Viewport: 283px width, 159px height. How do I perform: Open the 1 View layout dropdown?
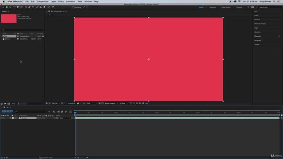click(124, 103)
